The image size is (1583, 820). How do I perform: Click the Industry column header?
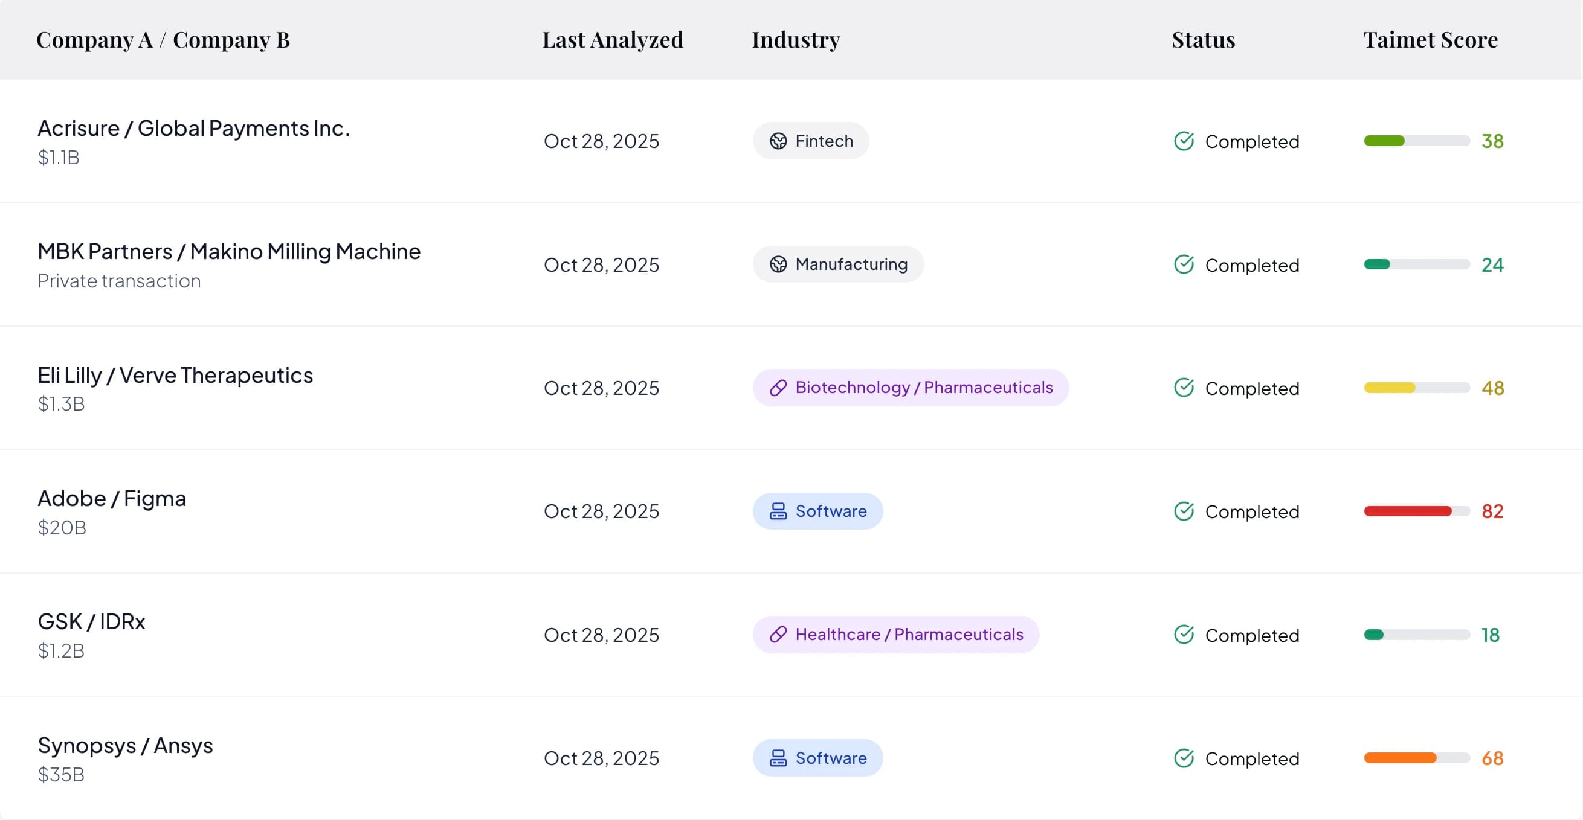tap(796, 40)
